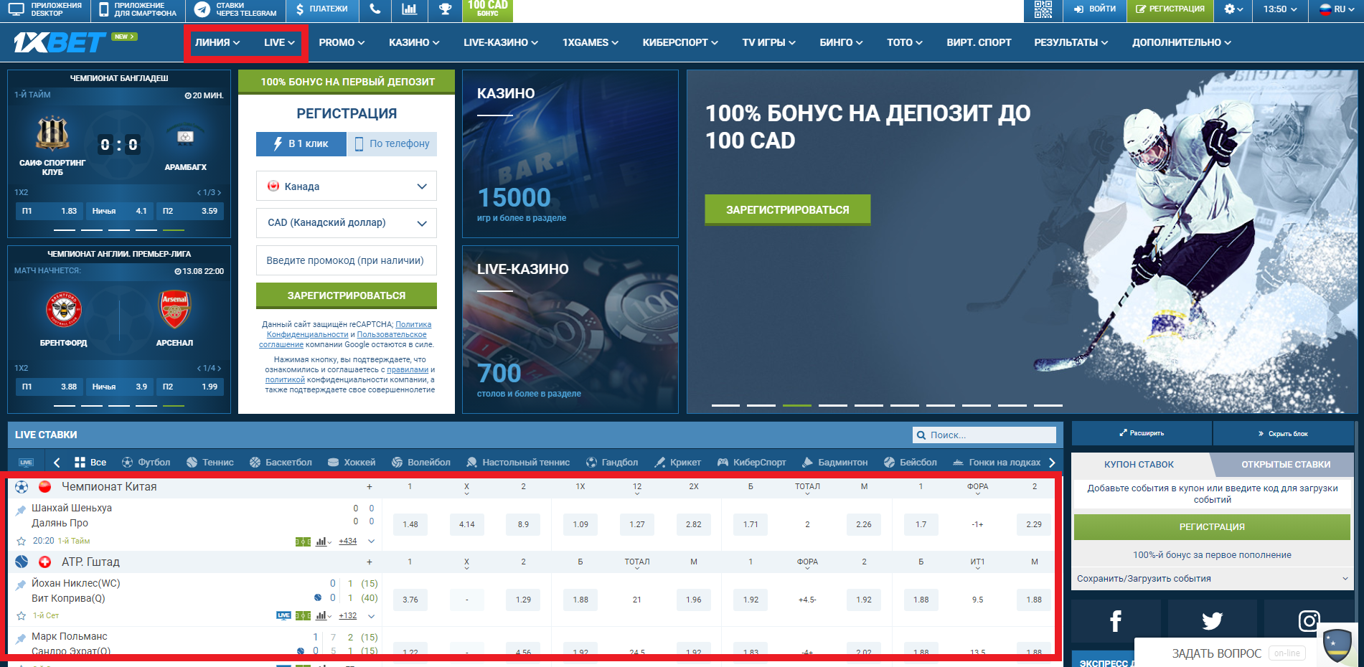Open the ЛИНИЯ menu
Viewport: 1364px width, 667px height.
(217, 43)
